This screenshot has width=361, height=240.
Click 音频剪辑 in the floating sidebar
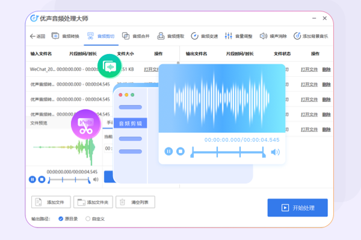tap(130, 124)
